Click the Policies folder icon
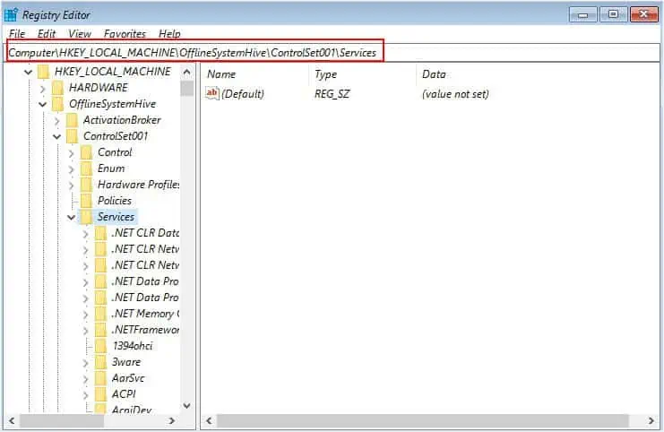The image size is (664, 432). point(86,201)
